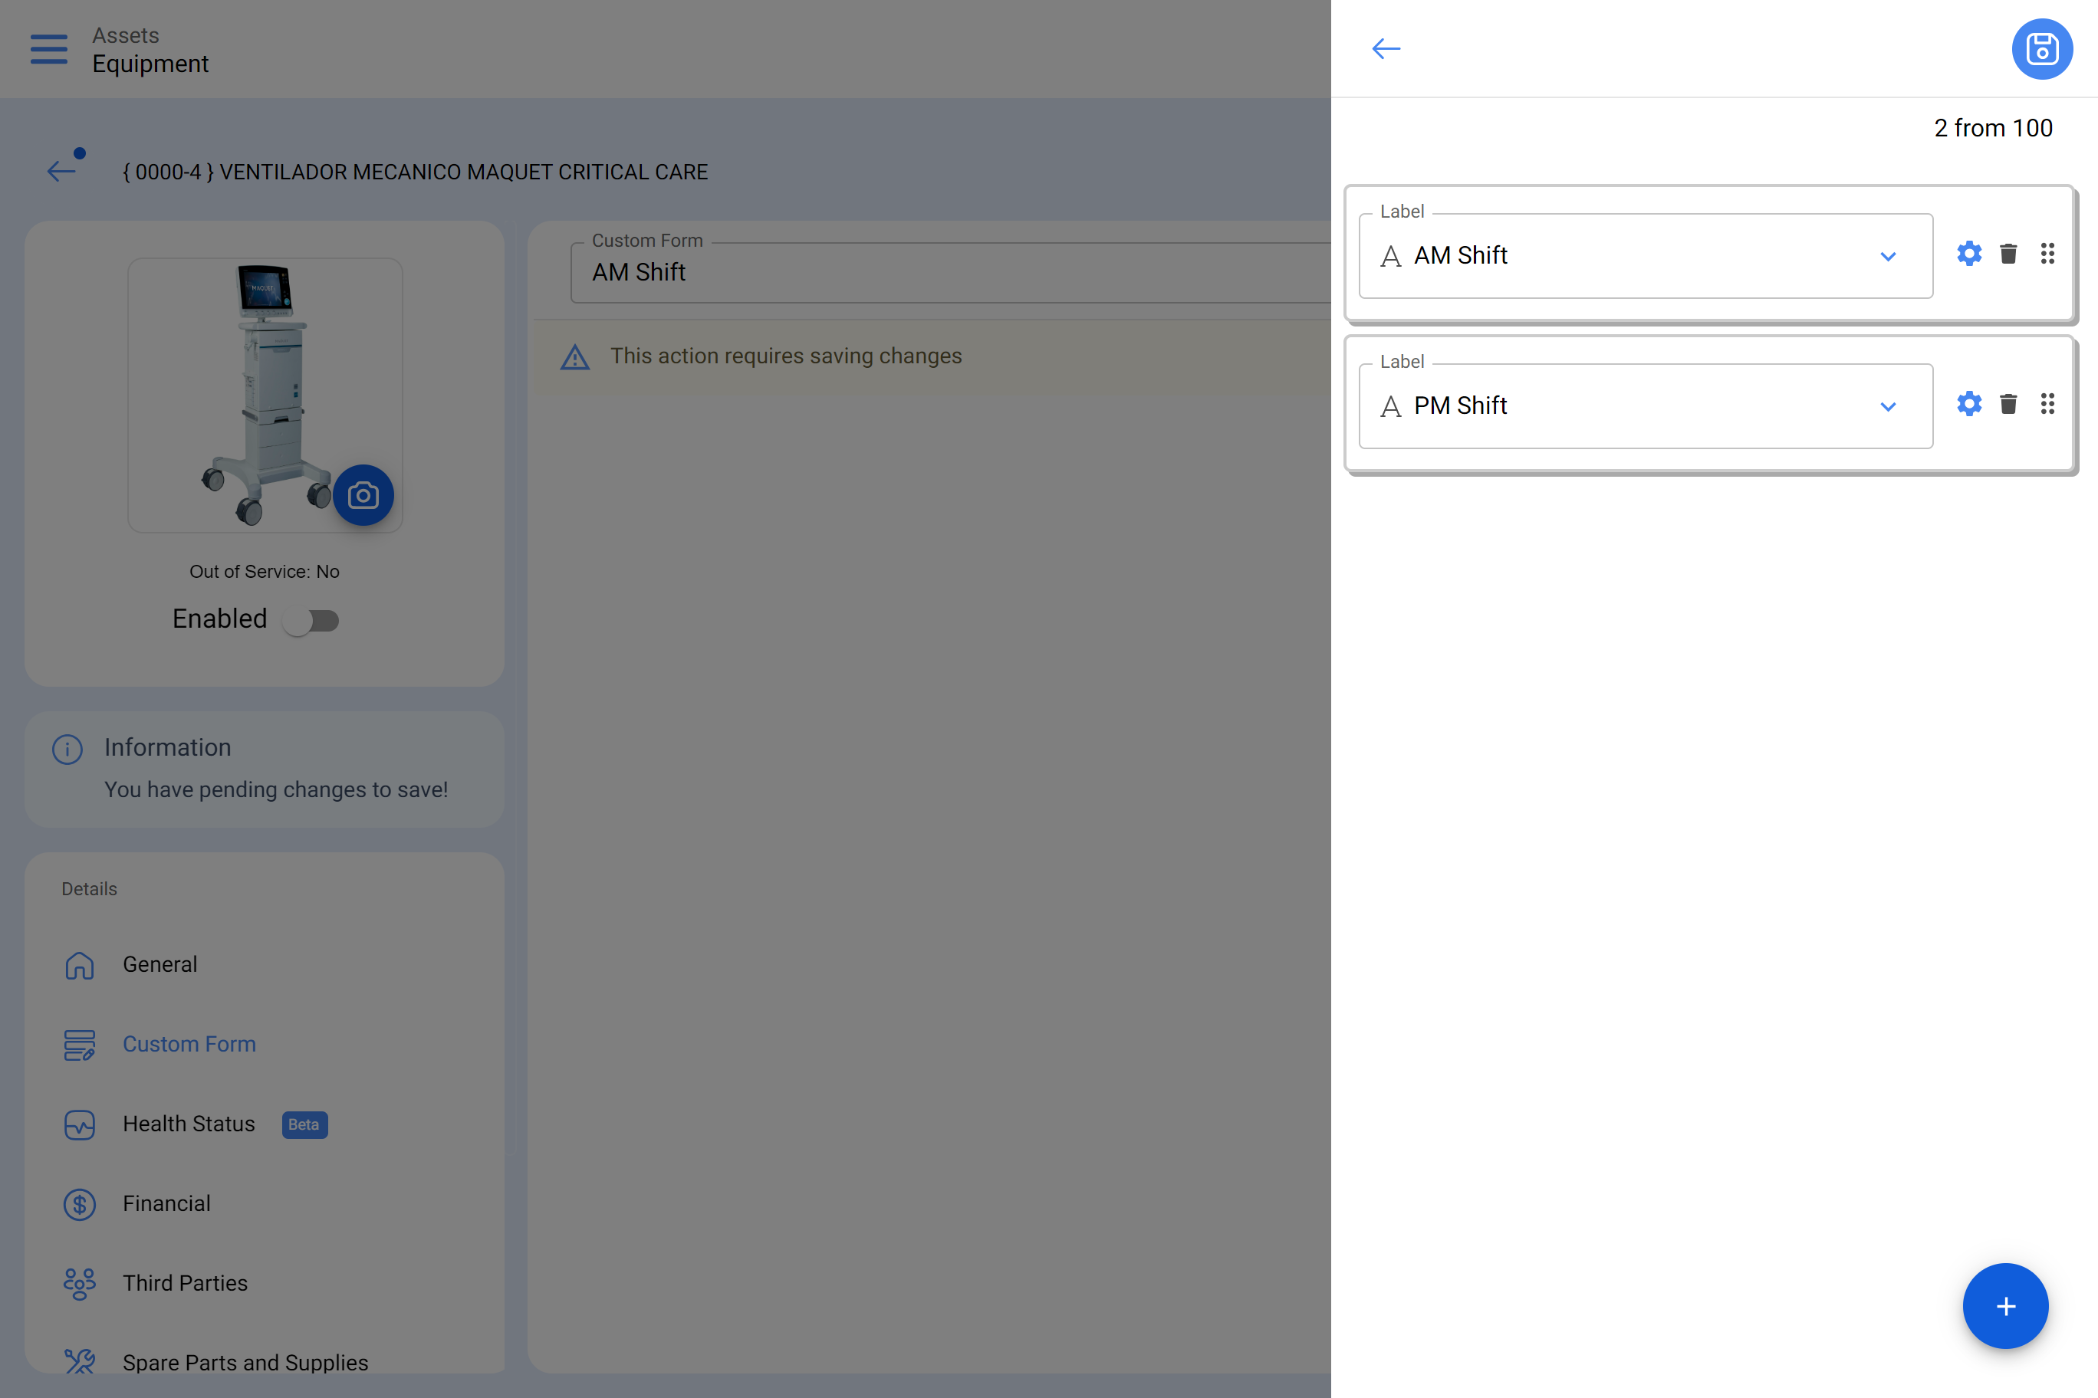Click the 'Information' heading text
This screenshot has width=2098, height=1398.
click(168, 747)
